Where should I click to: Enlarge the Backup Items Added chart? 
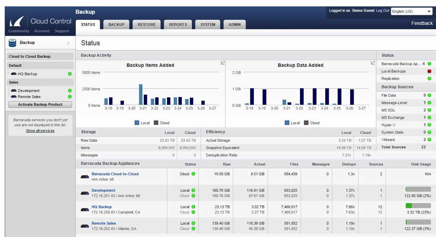(223, 63)
